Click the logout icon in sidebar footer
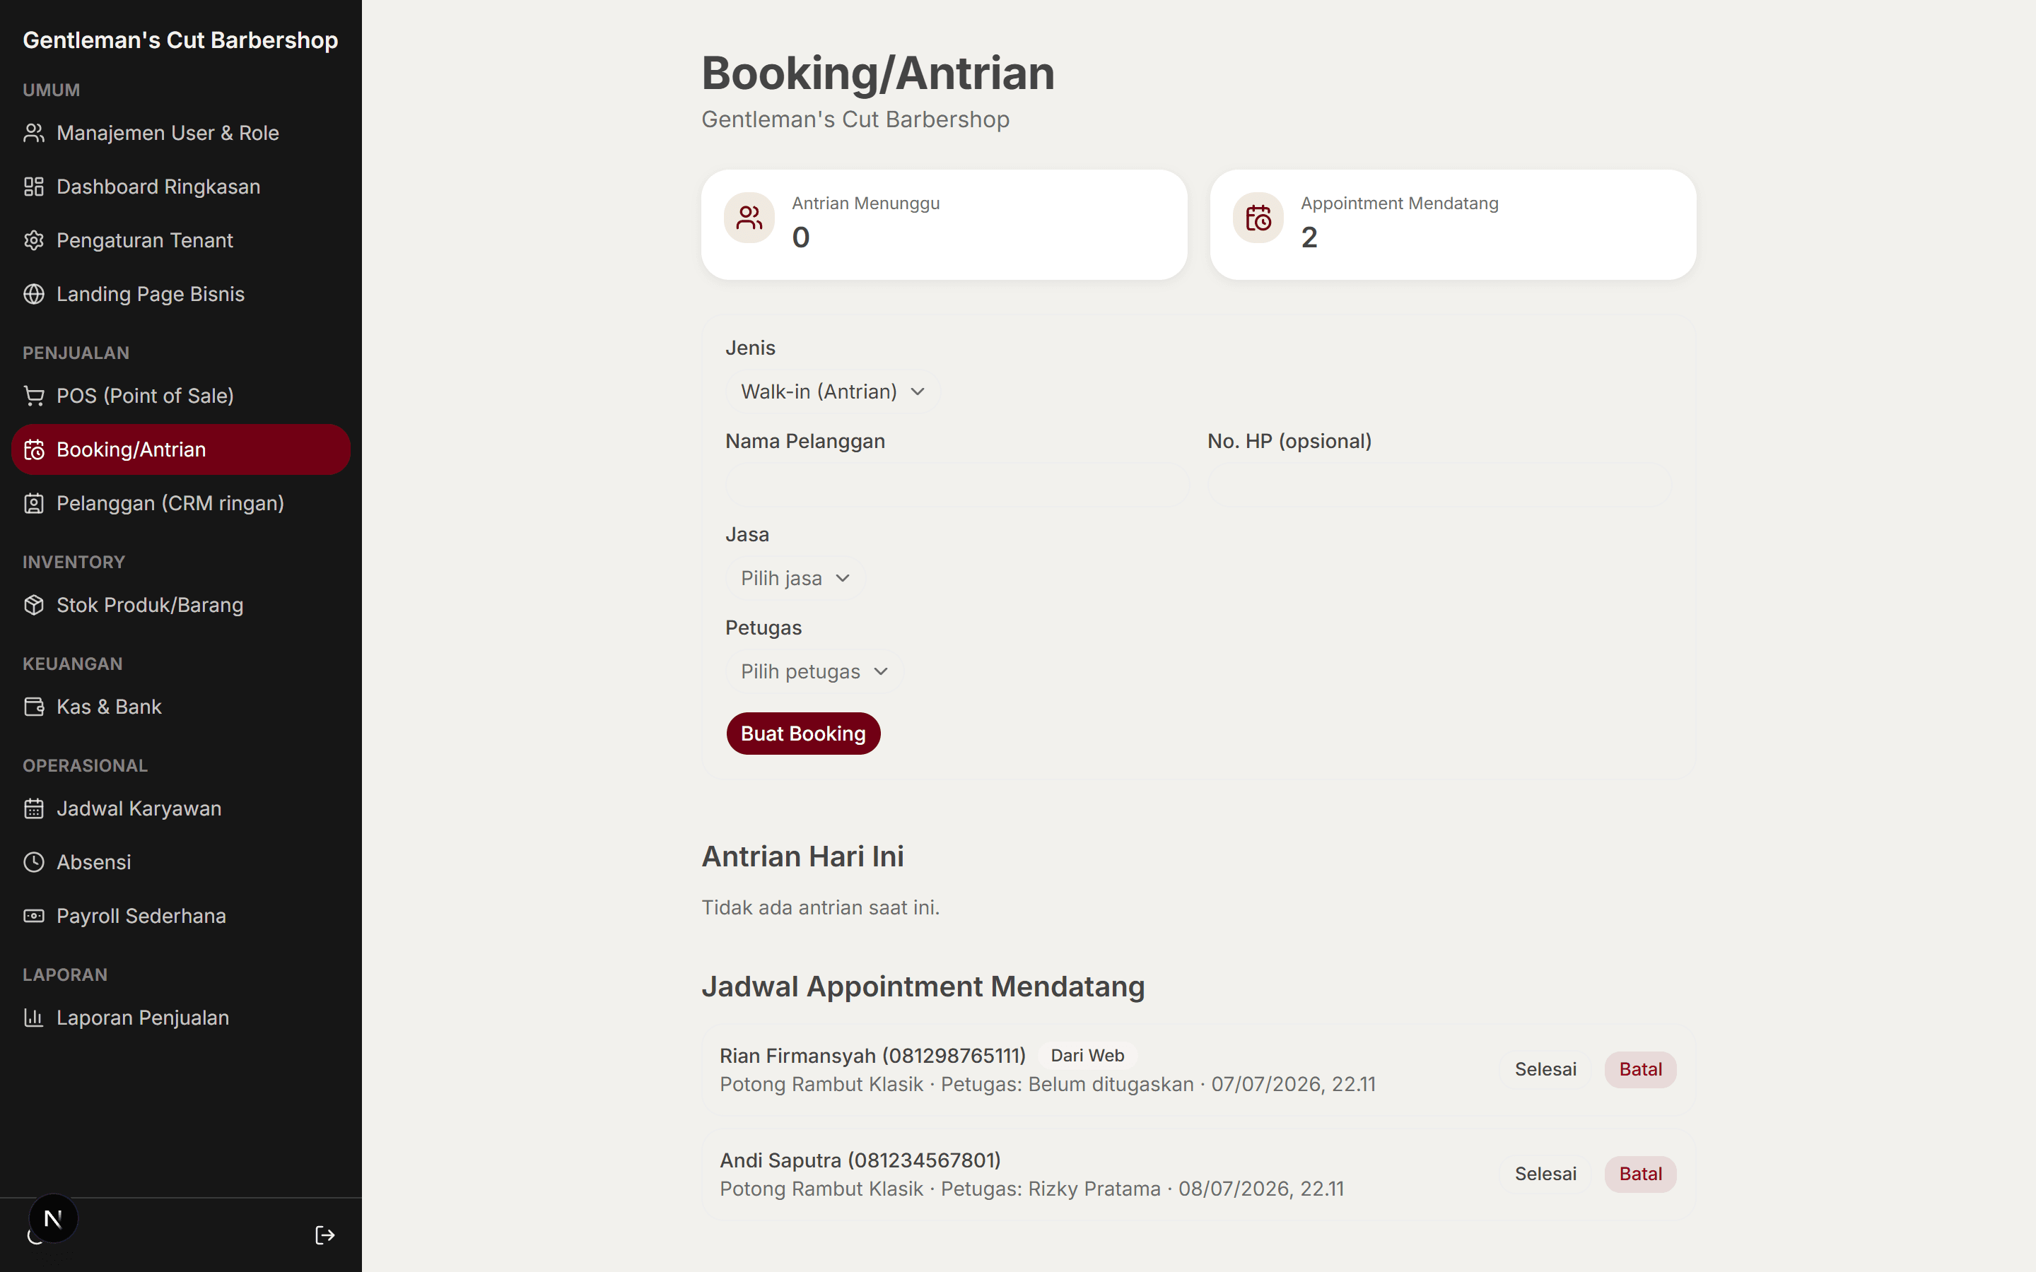This screenshot has width=2036, height=1272. tap(324, 1235)
